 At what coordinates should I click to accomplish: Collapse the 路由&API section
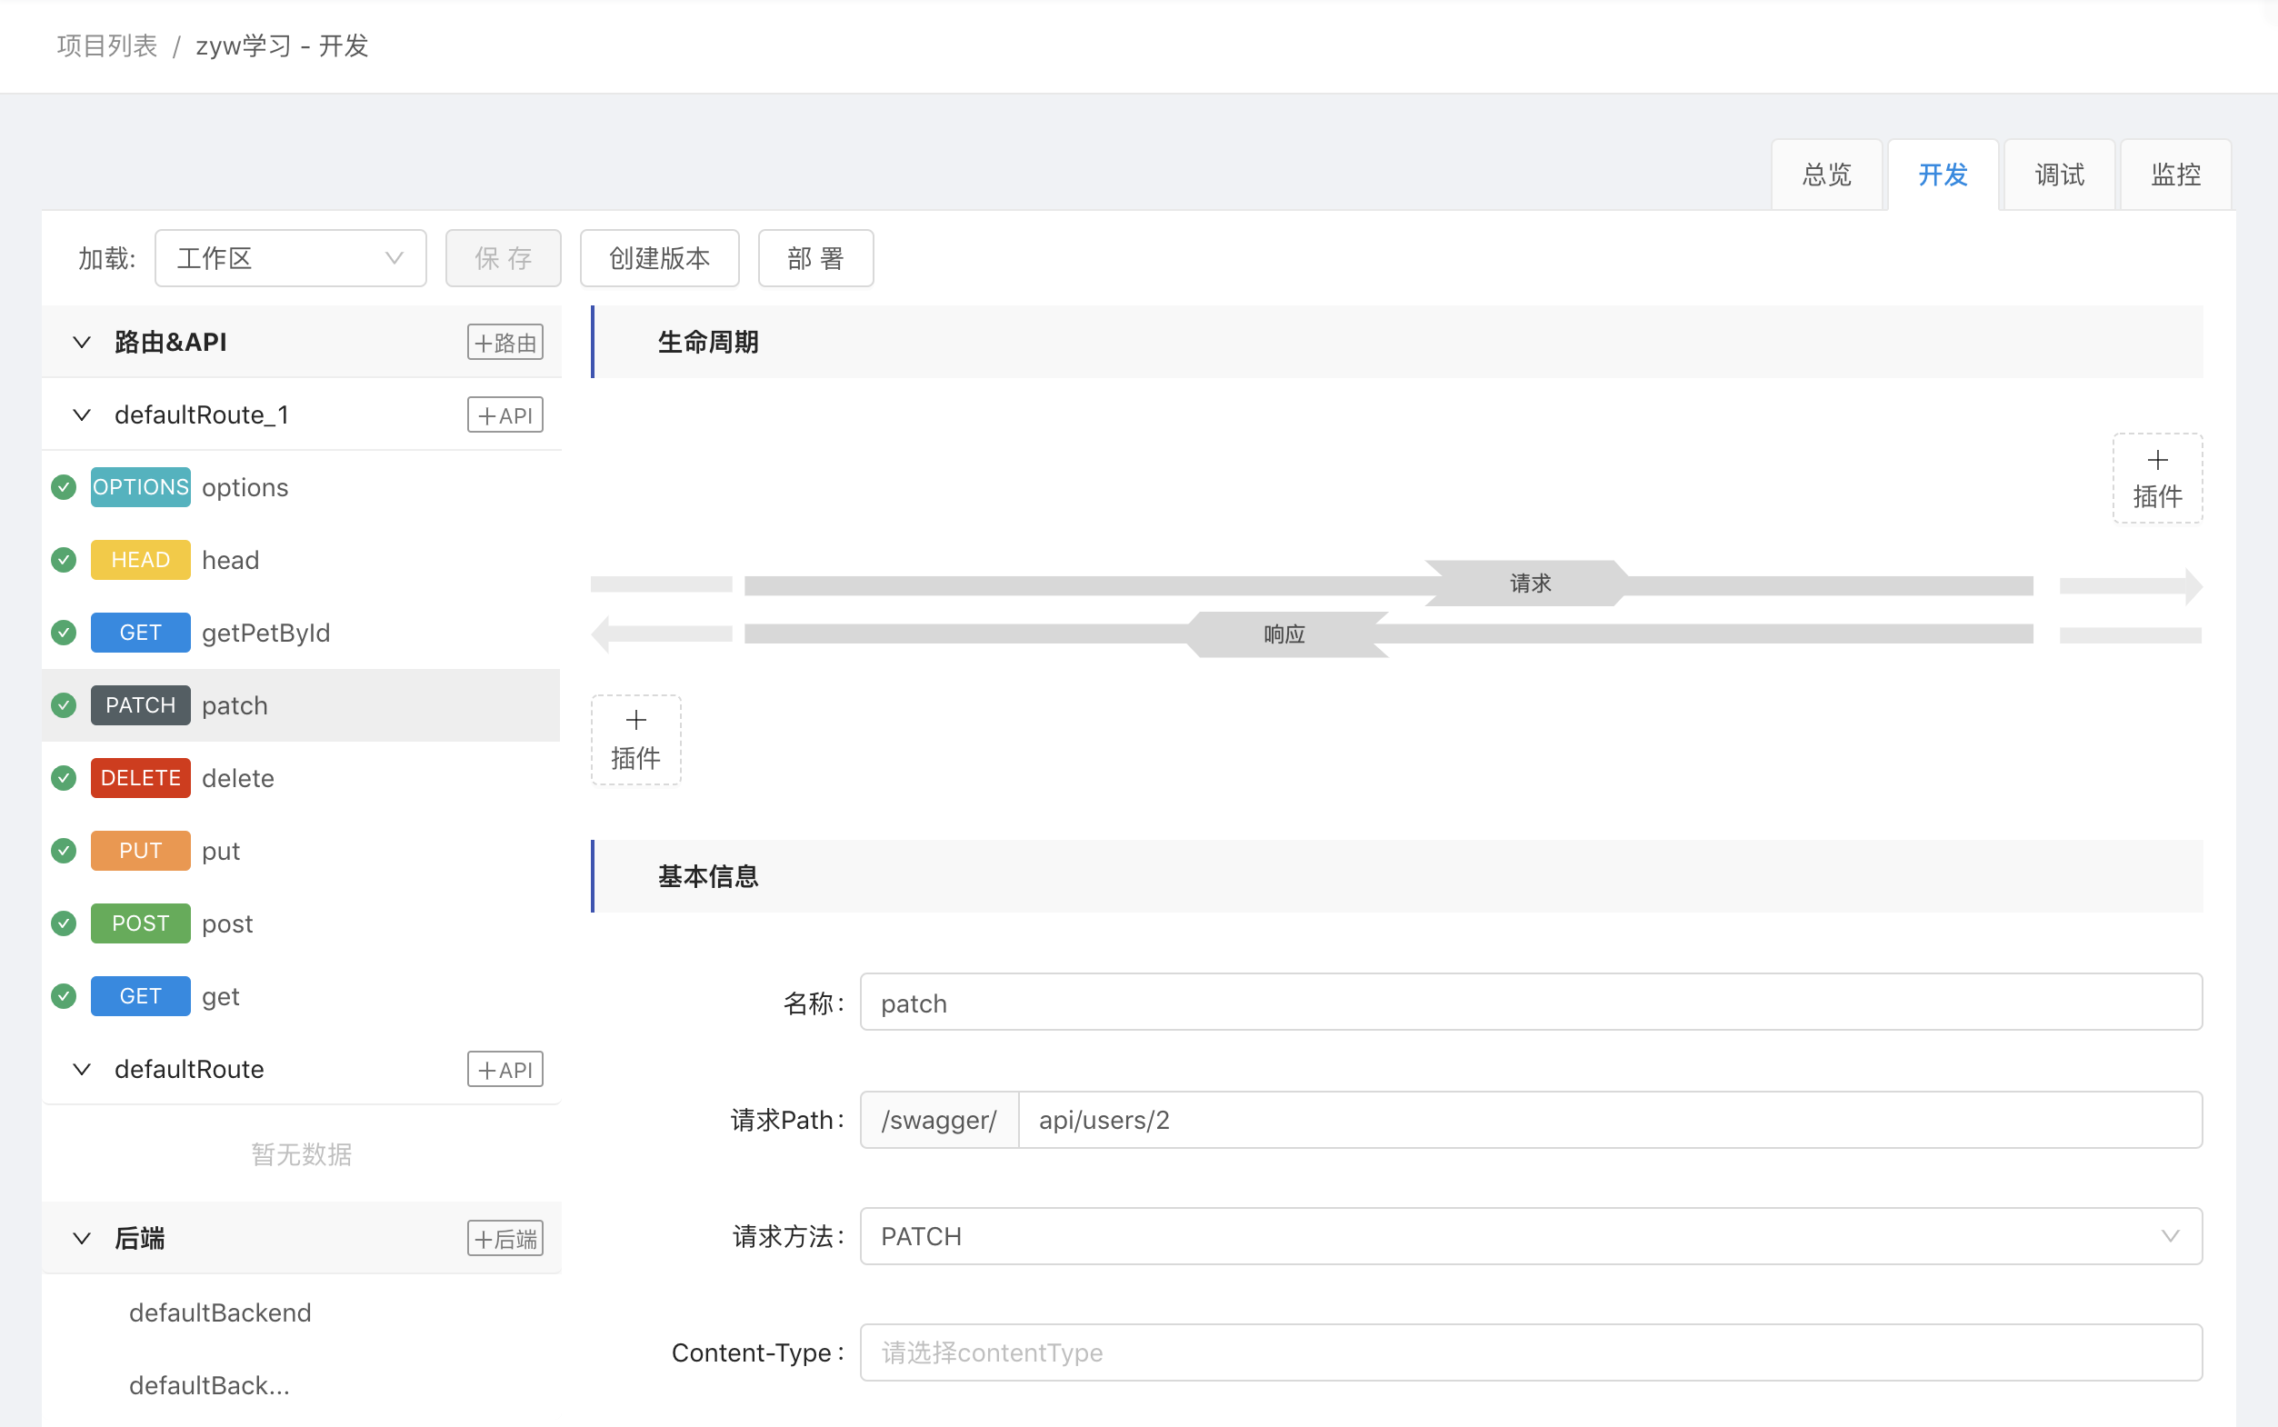pos(82,342)
